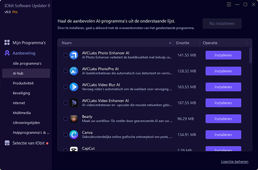Click the AVCLabs PhotoPro AI icon
This screenshot has height=170, width=258.
[74, 71]
